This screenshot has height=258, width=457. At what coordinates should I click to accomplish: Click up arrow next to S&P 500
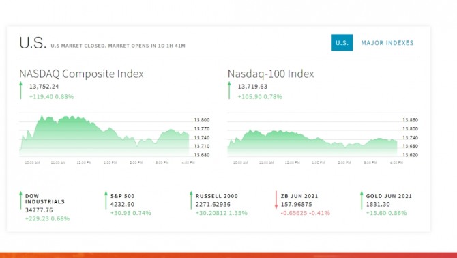pos(106,200)
